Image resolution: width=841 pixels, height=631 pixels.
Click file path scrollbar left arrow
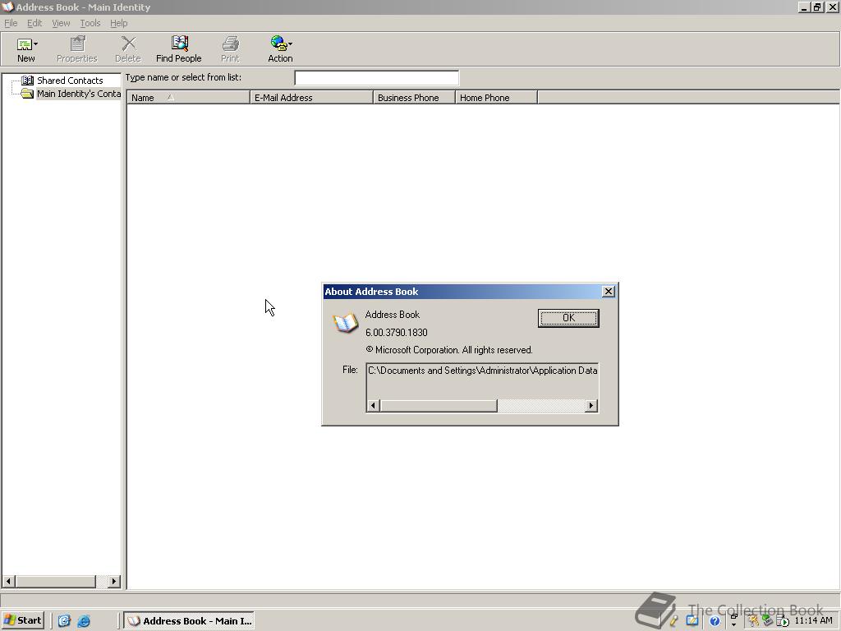374,406
